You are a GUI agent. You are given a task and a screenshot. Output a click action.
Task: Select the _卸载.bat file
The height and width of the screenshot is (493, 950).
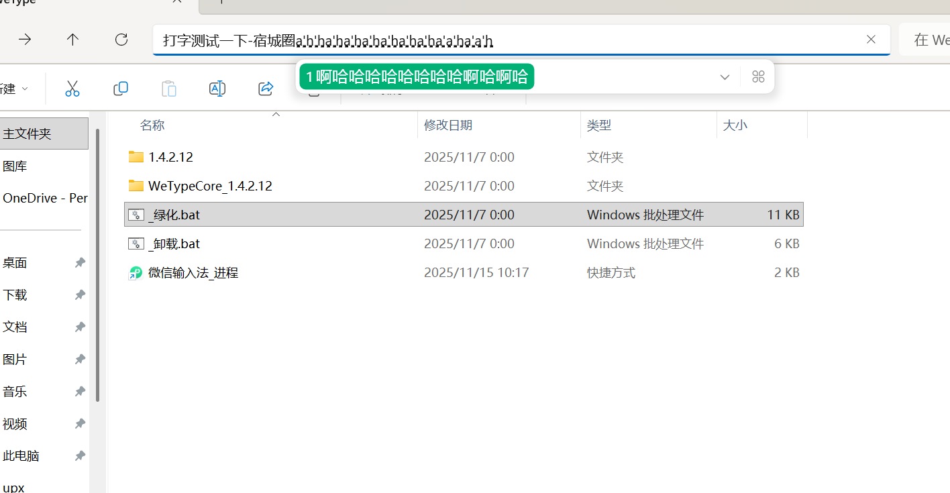174,243
